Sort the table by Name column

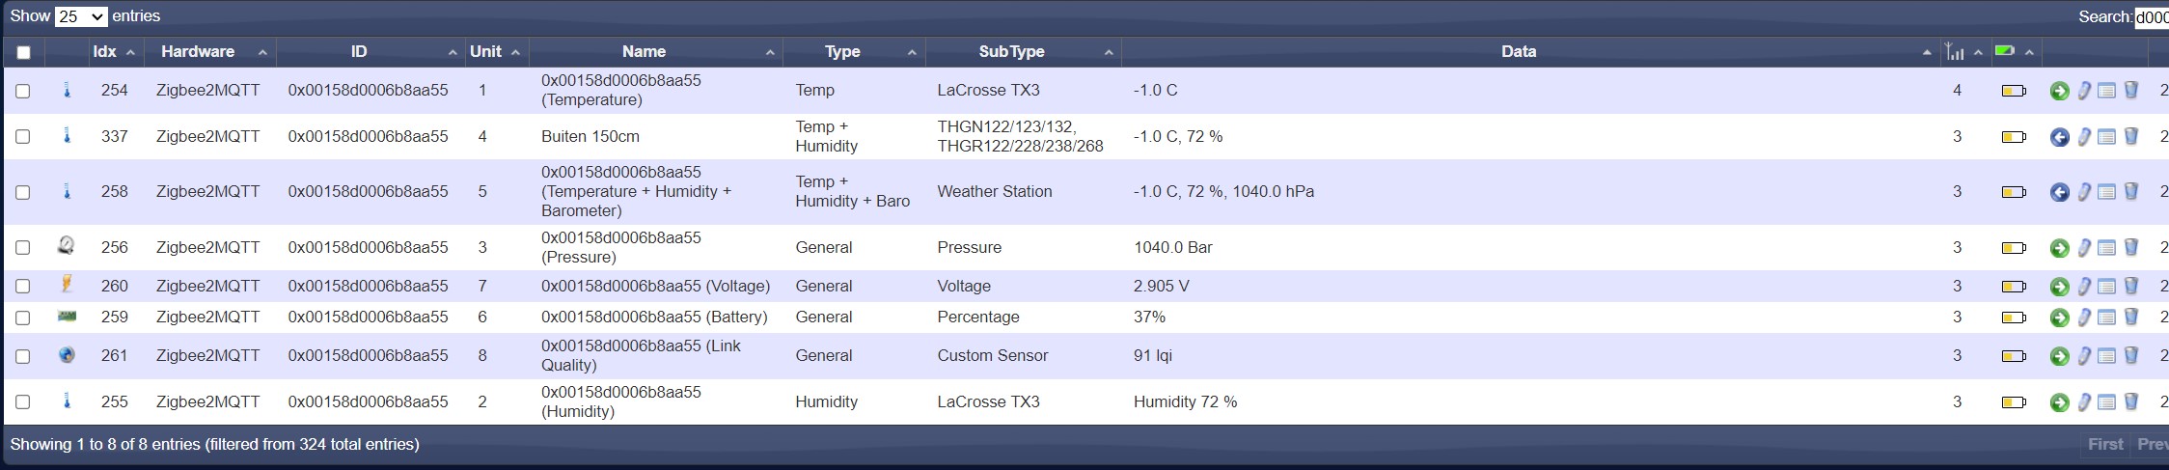tap(644, 52)
